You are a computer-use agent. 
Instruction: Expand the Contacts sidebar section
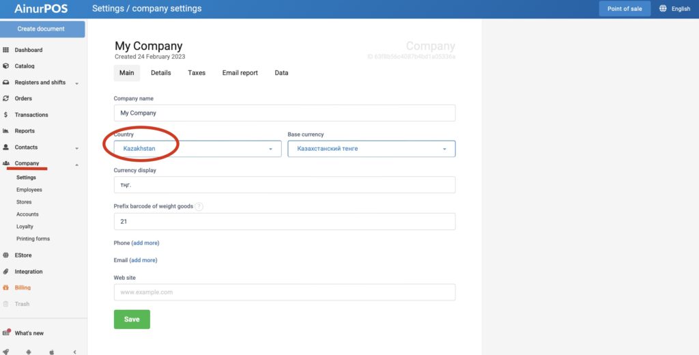(76, 148)
